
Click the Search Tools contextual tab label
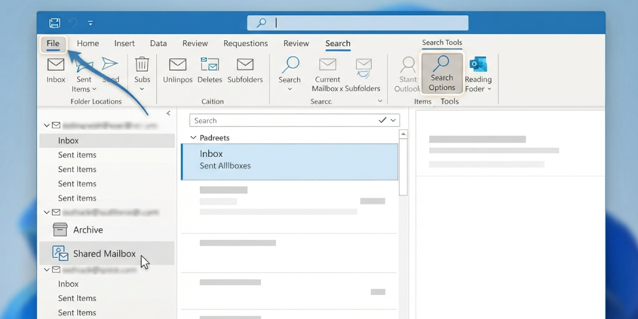pos(442,43)
